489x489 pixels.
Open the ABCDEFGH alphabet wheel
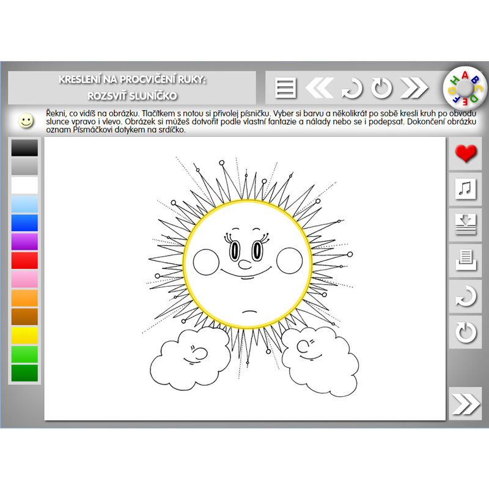pyautogui.click(x=465, y=88)
